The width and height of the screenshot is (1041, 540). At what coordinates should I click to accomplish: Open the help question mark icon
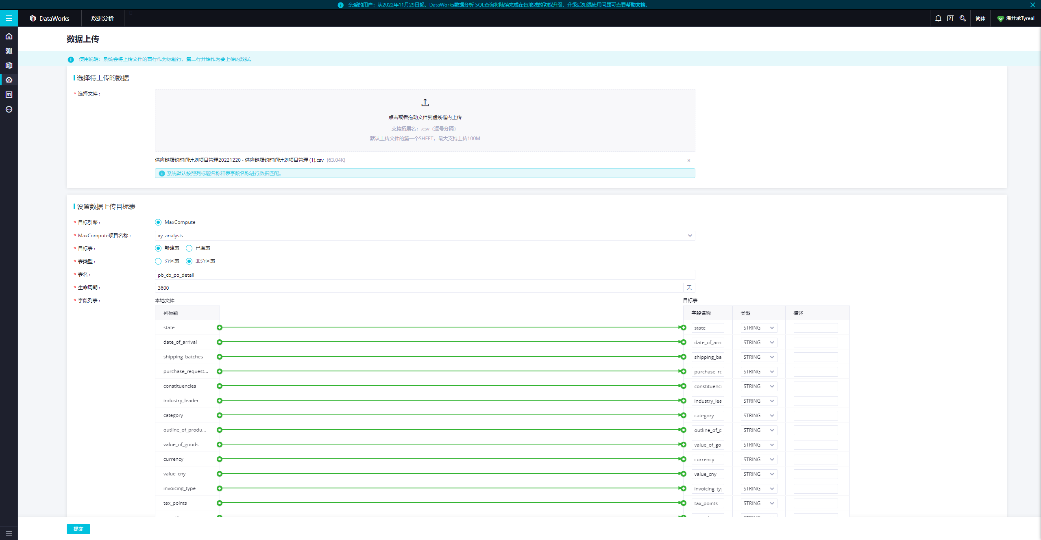pos(950,18)
